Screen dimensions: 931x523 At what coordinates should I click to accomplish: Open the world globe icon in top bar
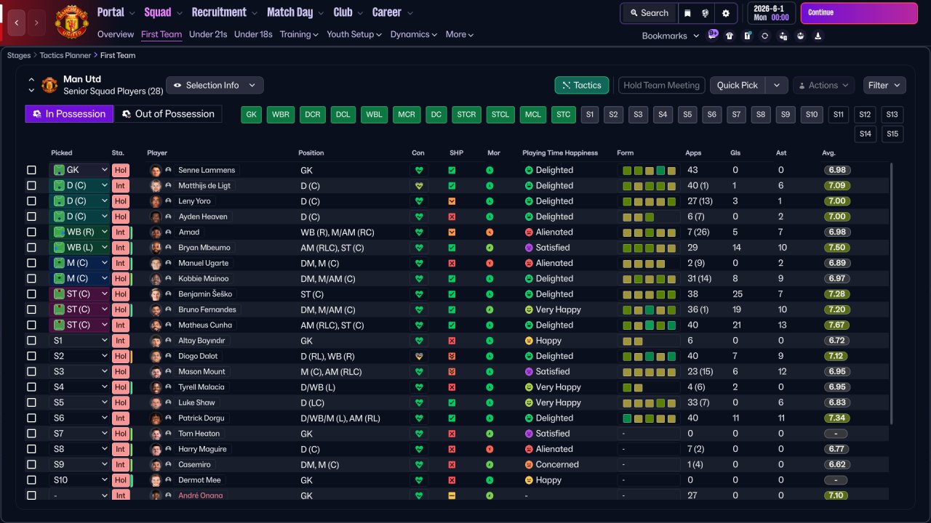[x=706, y=13]
